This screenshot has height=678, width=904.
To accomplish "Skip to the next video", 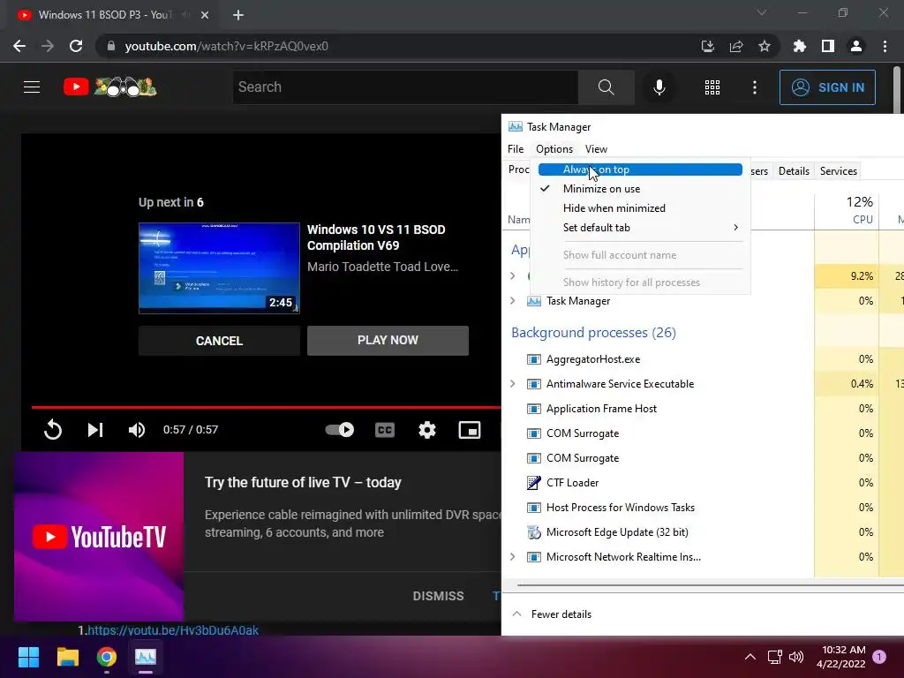I will (x=95, y=430).
